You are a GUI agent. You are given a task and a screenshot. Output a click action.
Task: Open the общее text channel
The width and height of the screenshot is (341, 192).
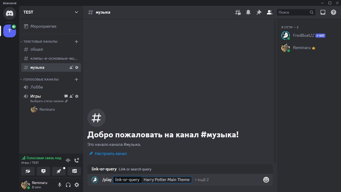click(51, 49)
